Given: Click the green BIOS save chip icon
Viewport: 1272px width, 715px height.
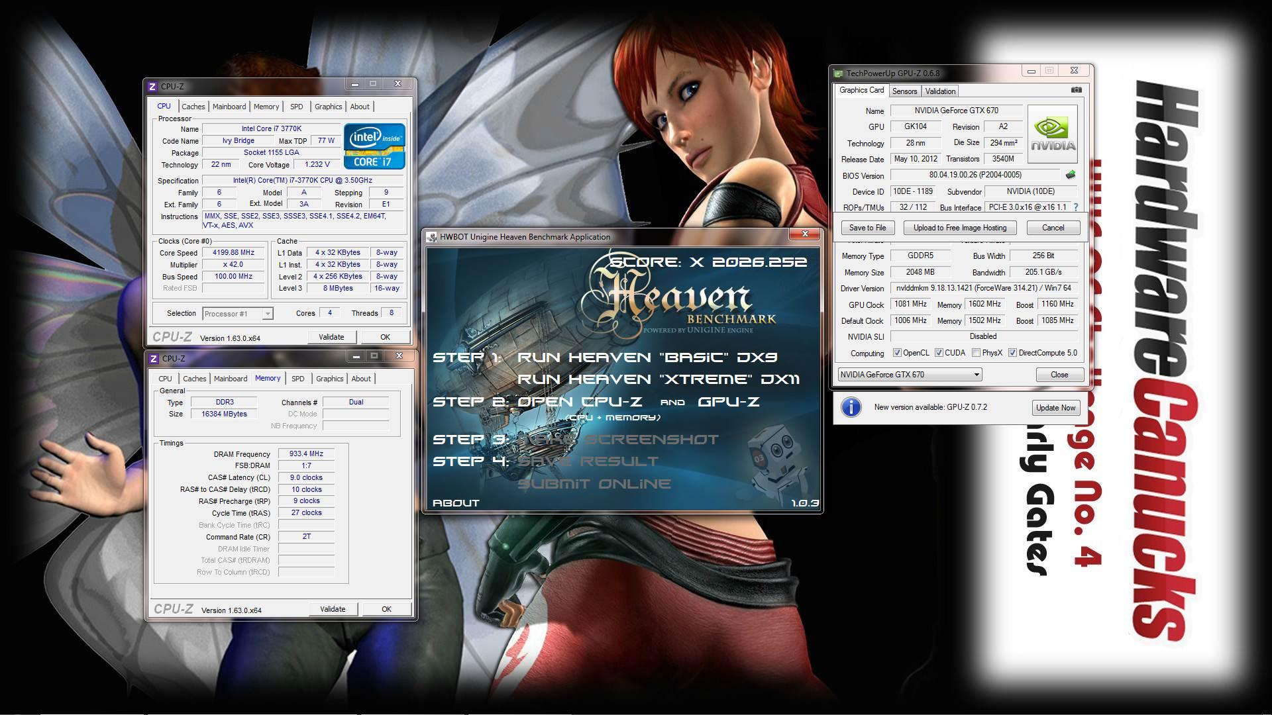Looking at the screenshot, I should point(1070,175).
